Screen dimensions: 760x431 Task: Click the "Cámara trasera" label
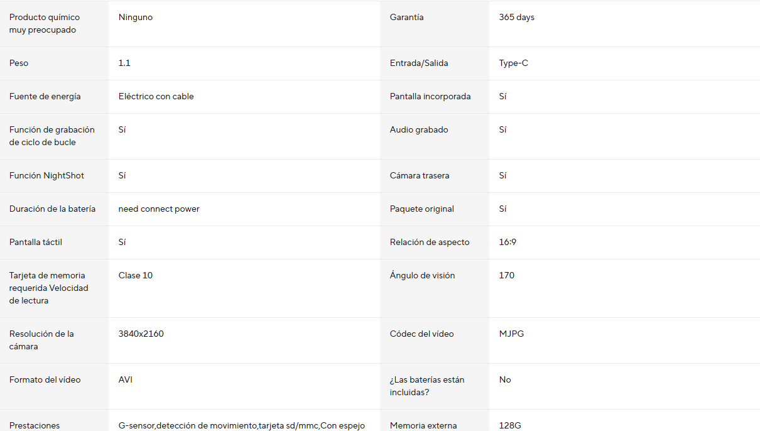[420, 176]
